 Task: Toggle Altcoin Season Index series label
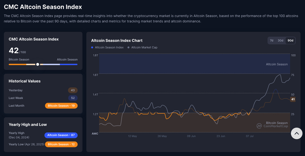click(109, 47)
